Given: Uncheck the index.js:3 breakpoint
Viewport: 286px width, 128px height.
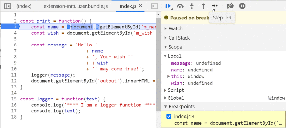Looking at the screenshot, I should [169, 116].
